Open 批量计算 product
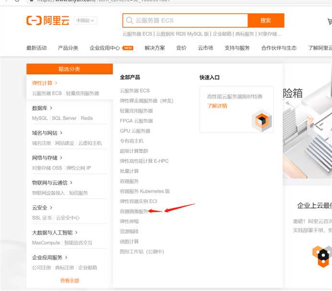Viewport: 332px width, 291px height. (129, 171)
